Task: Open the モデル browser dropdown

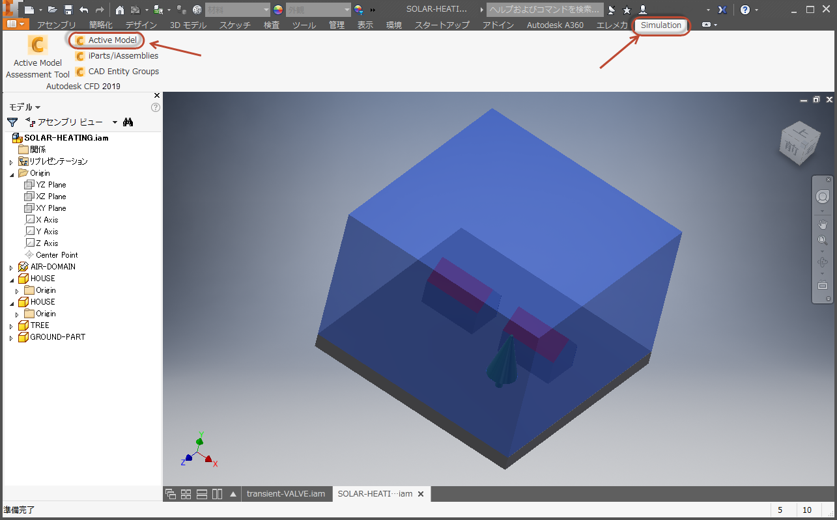Action: coord(25,107)
